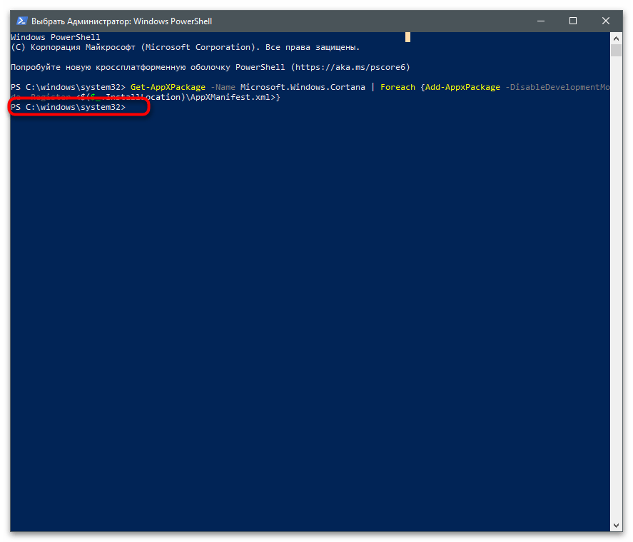The height and width of the screenshot is (542, 633).
Task: Click the Foreach keyword in the command
Action: pyautogui.click(x=397, y=87)
